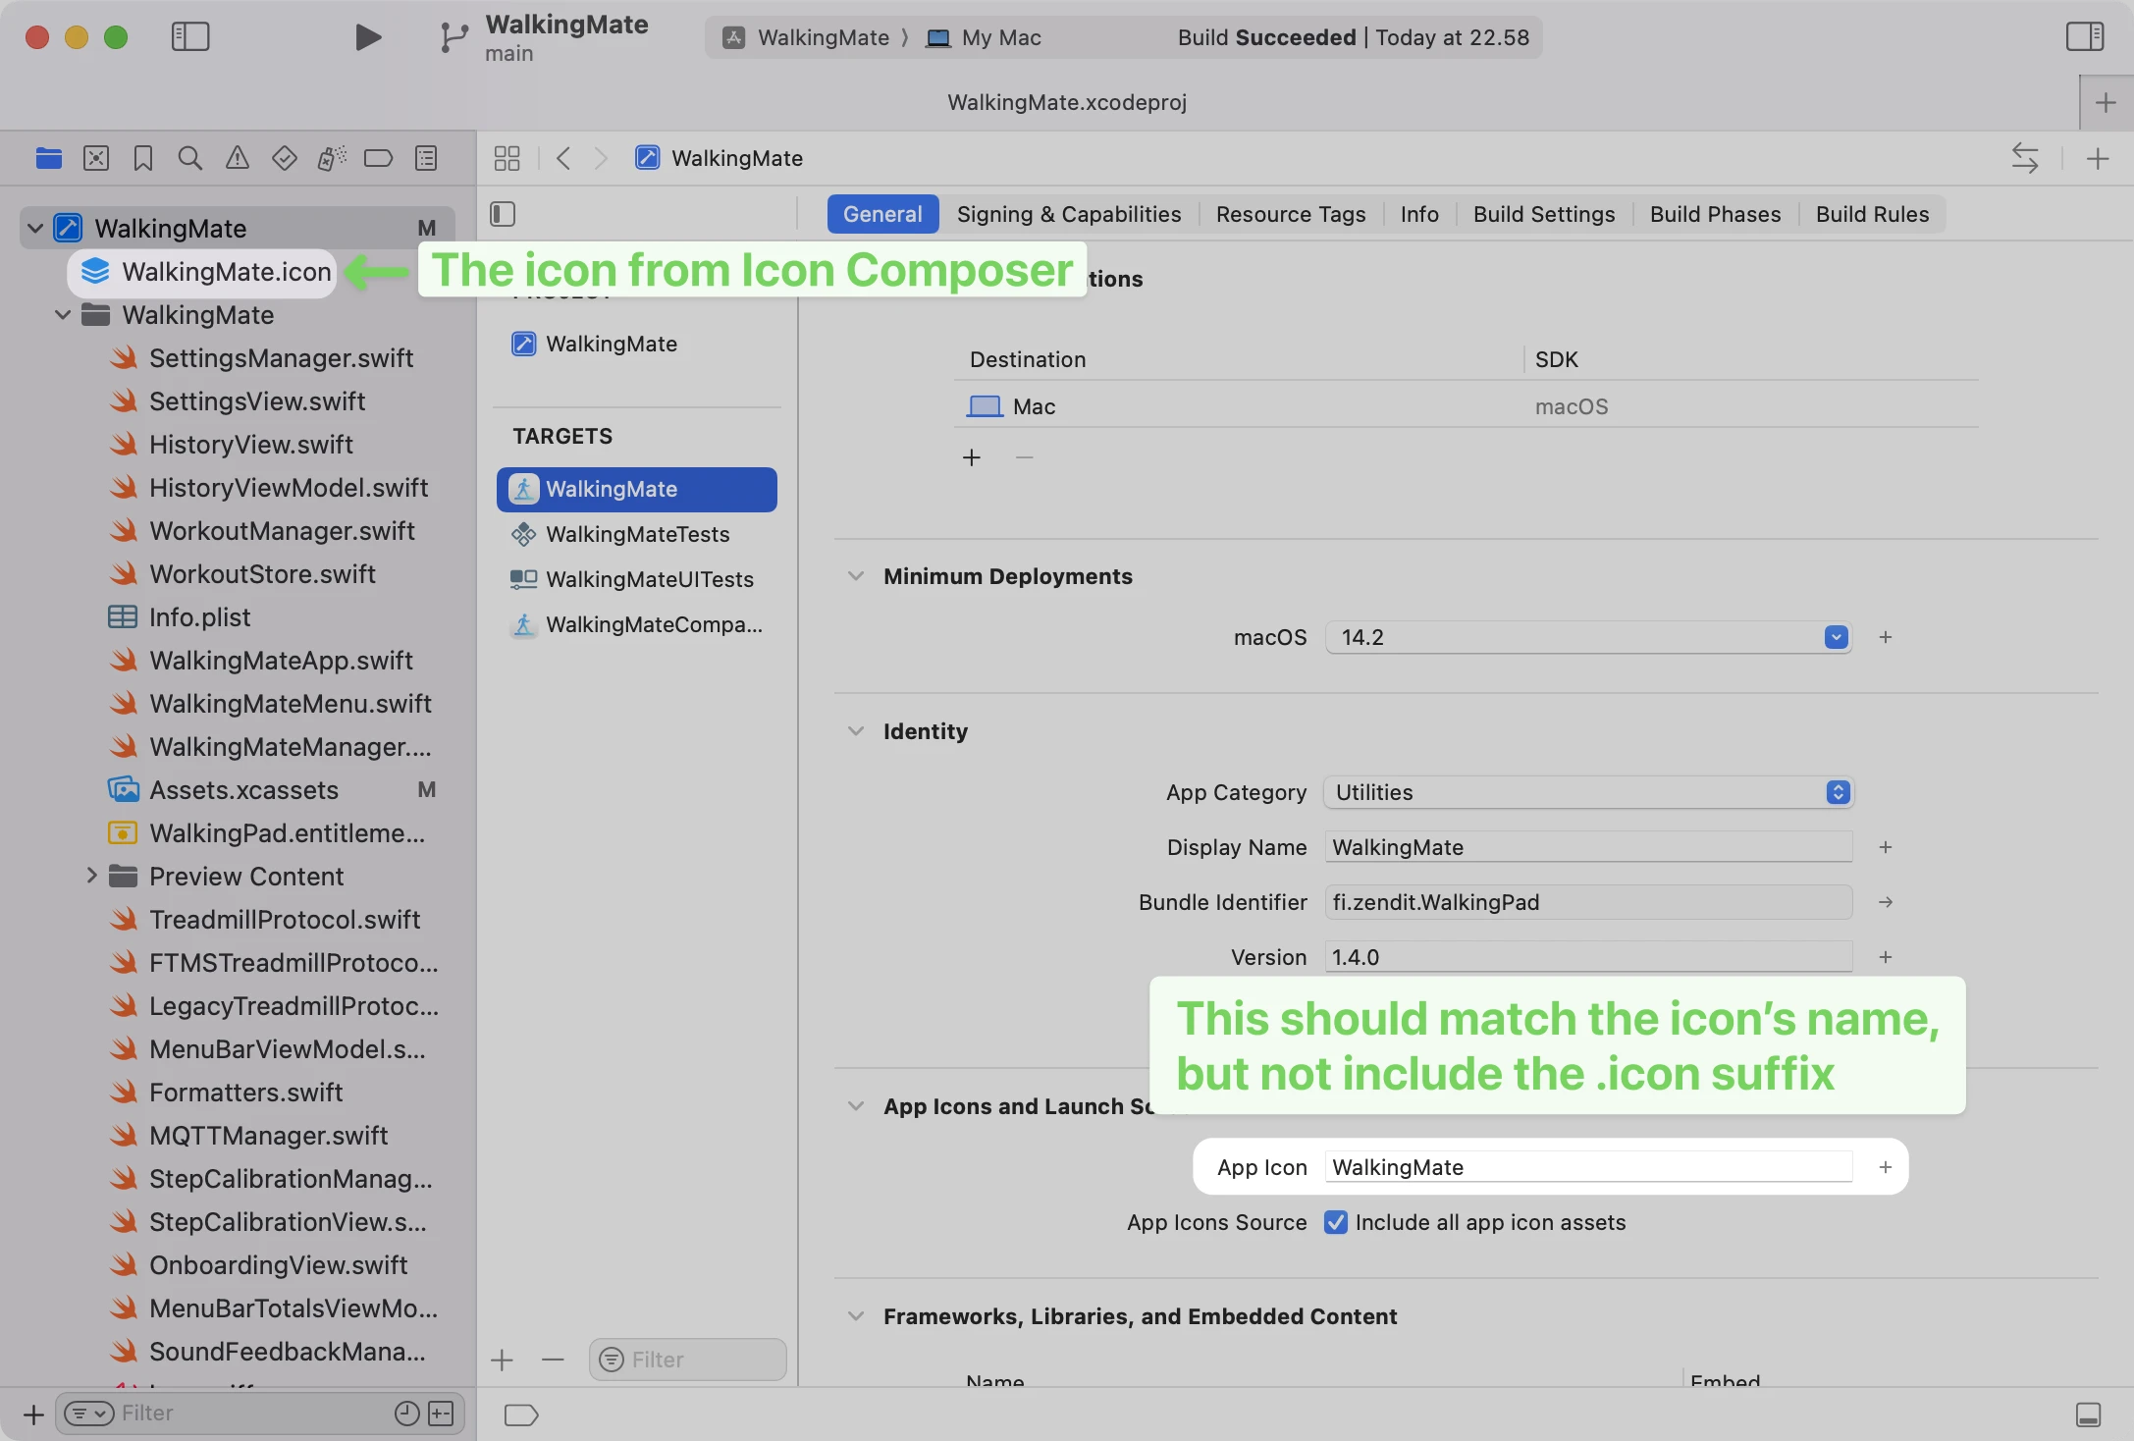Choose the My Mac run destination

pos(985,37)
